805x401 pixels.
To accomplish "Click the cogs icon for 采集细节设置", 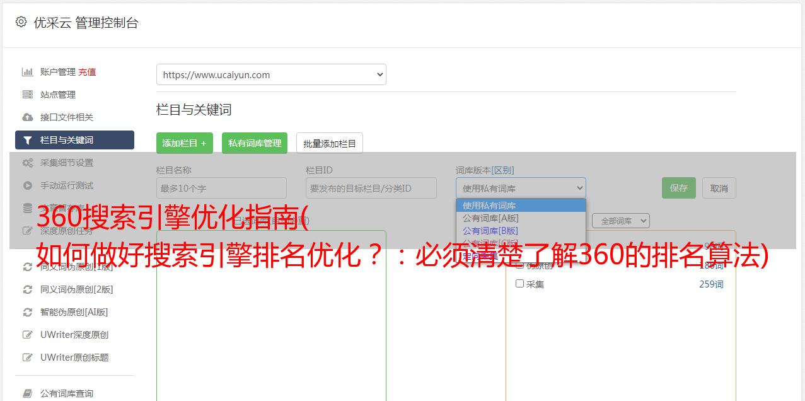I will tap(28, 163).
